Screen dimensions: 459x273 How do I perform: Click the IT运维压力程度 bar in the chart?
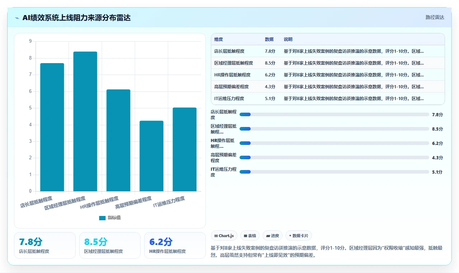[185, 149]
